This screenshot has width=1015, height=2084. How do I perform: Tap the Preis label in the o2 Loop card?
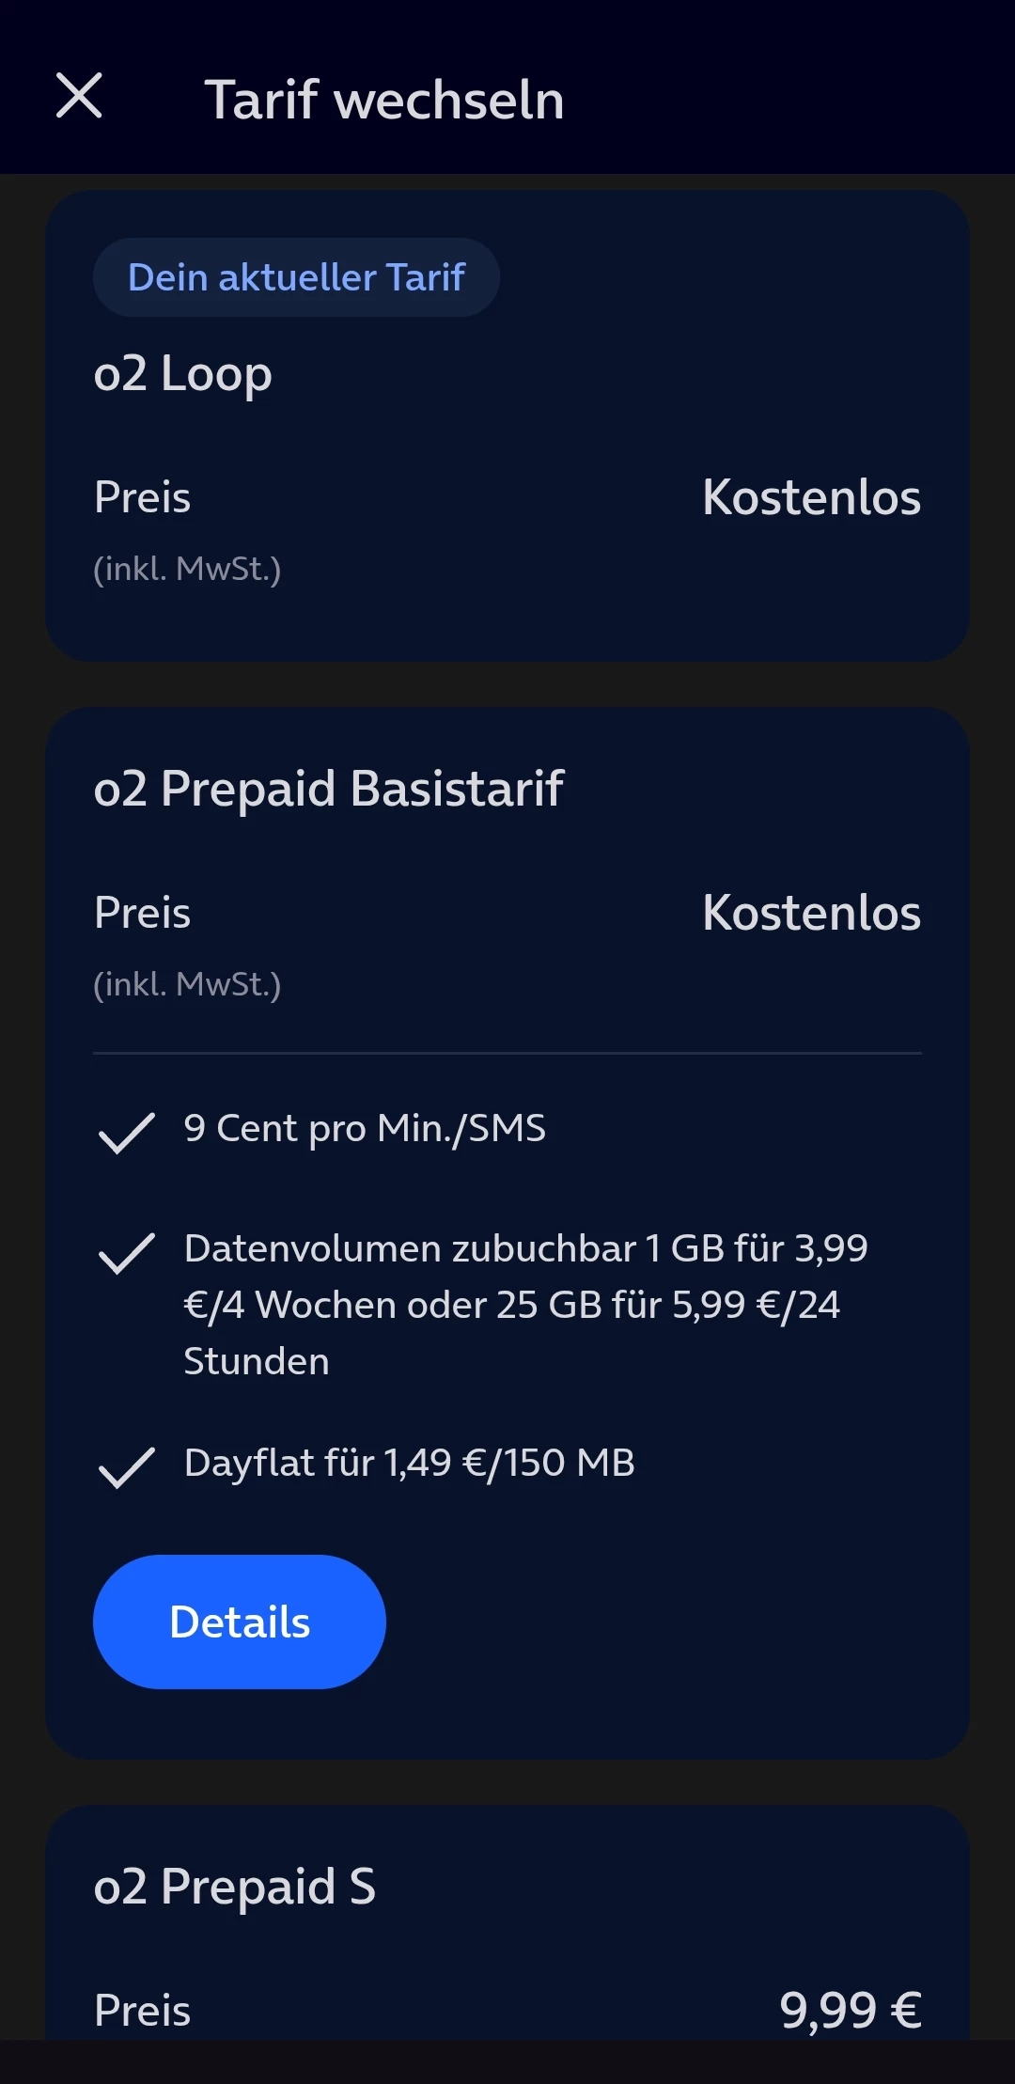(x=143, y=497)
